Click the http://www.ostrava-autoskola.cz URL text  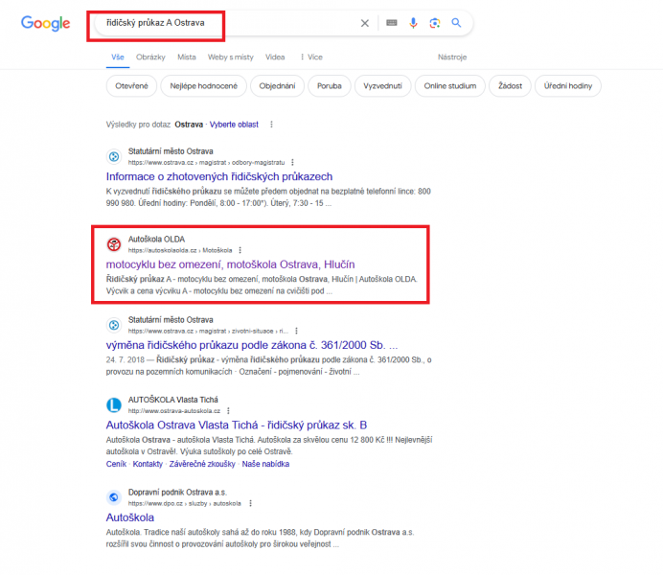[174, 411]
